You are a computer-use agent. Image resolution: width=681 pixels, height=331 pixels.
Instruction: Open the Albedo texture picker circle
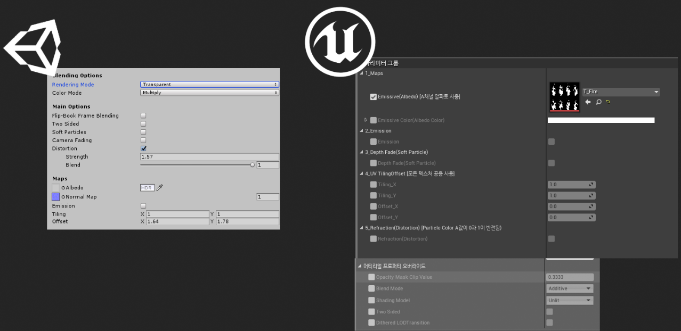[x=63, y=188]
